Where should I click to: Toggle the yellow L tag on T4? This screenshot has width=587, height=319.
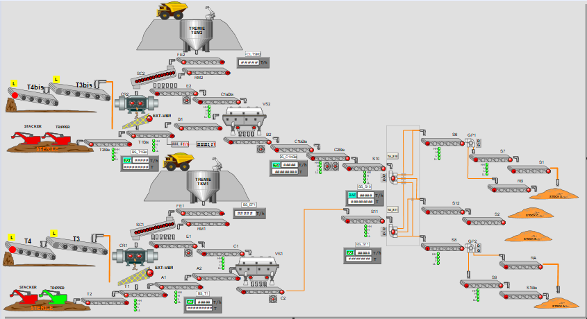pyautogui.click(x=12, y=238)
